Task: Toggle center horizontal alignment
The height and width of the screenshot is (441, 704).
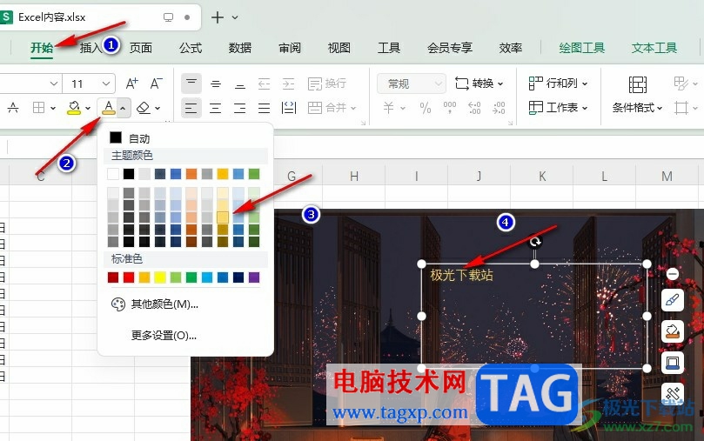Action: (x=216, y=108)
